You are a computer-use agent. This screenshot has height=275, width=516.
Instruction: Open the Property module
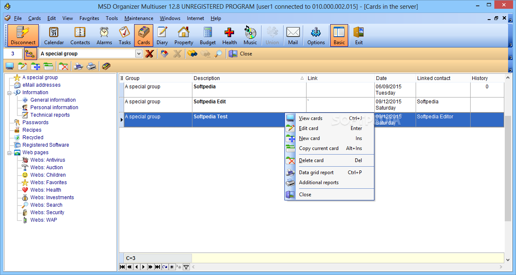[184, 35]
